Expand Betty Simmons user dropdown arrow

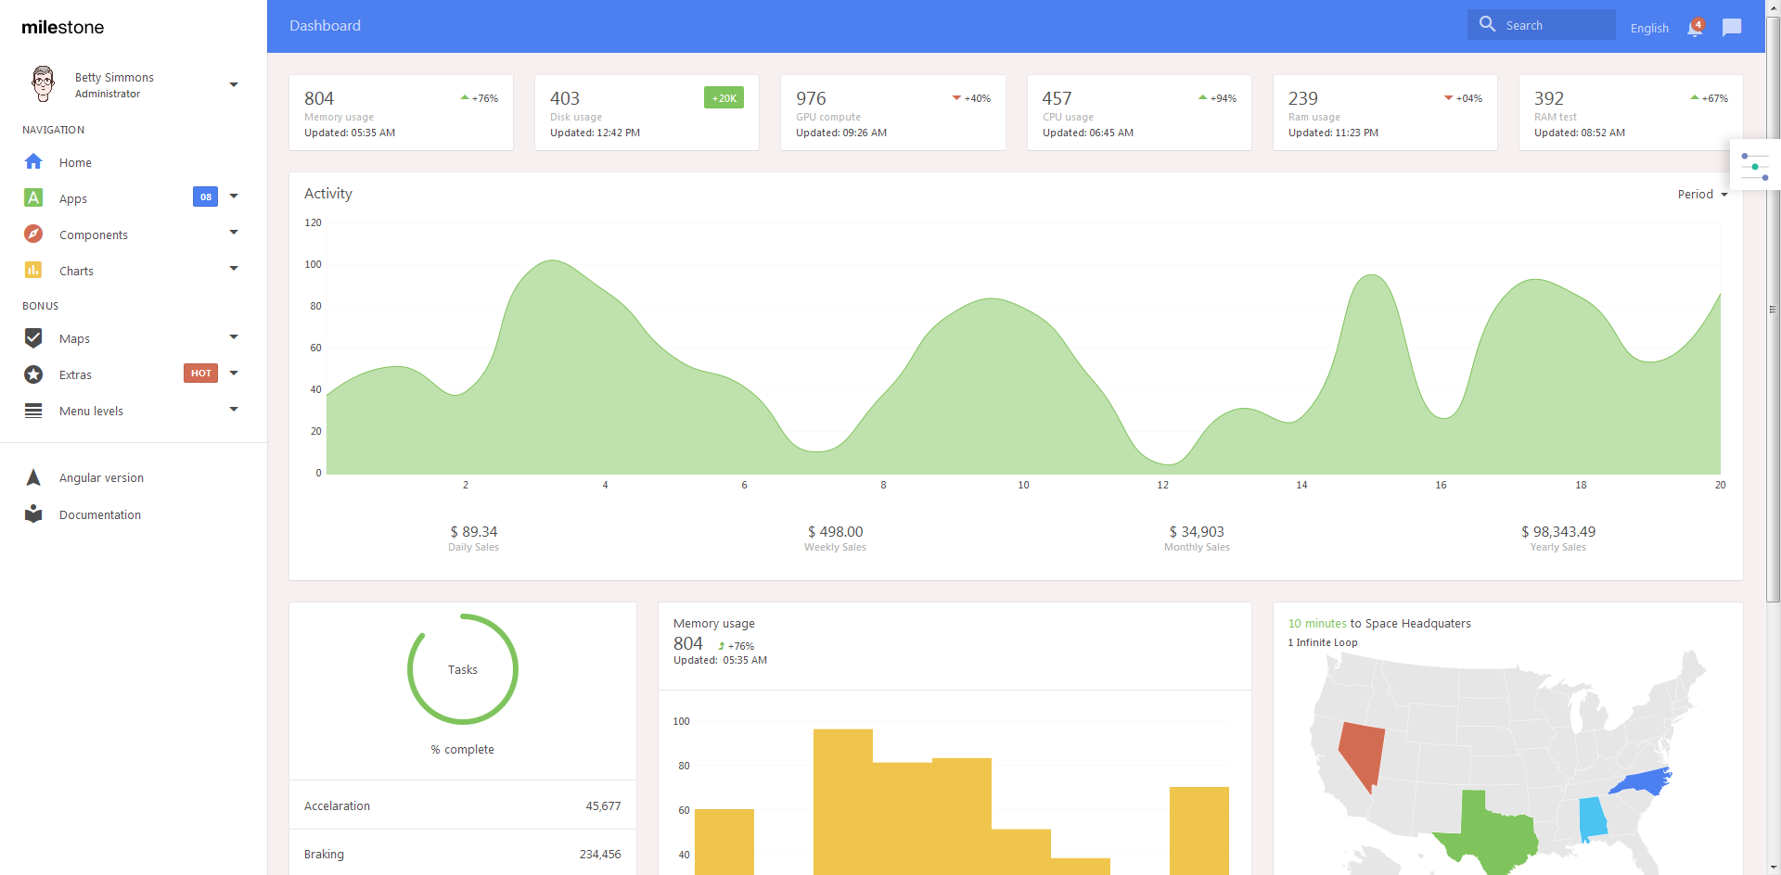coord(234,84)
